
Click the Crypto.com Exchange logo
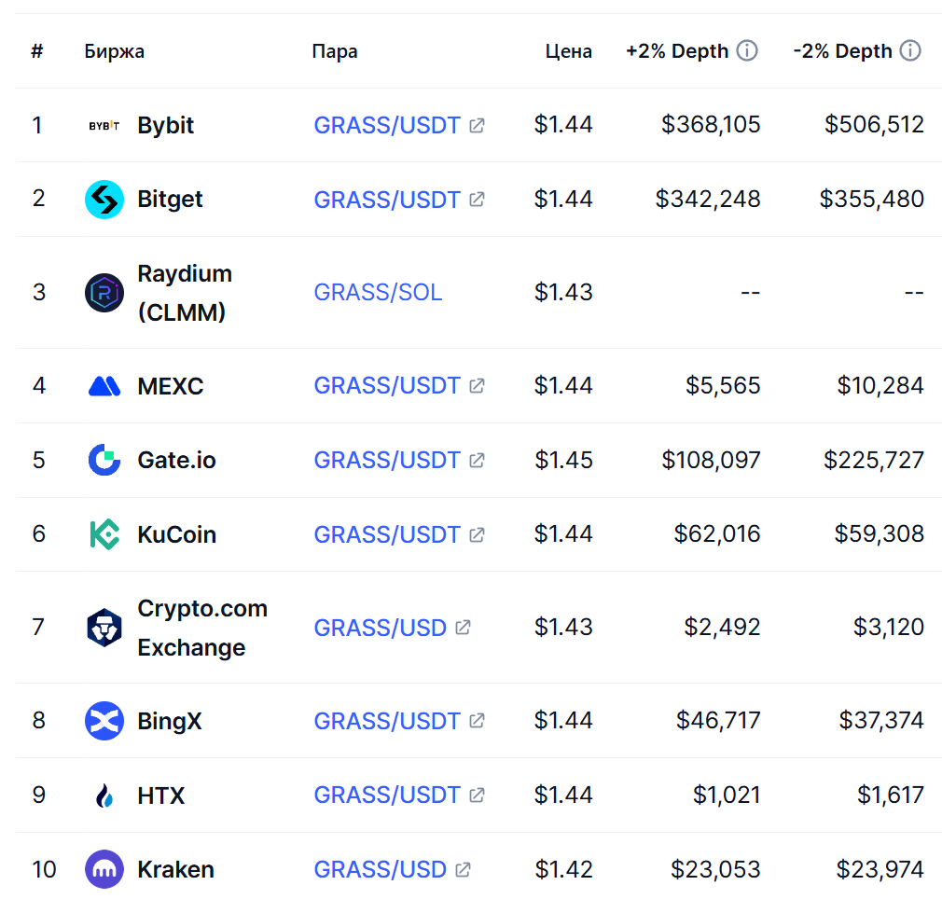[104, 628]
